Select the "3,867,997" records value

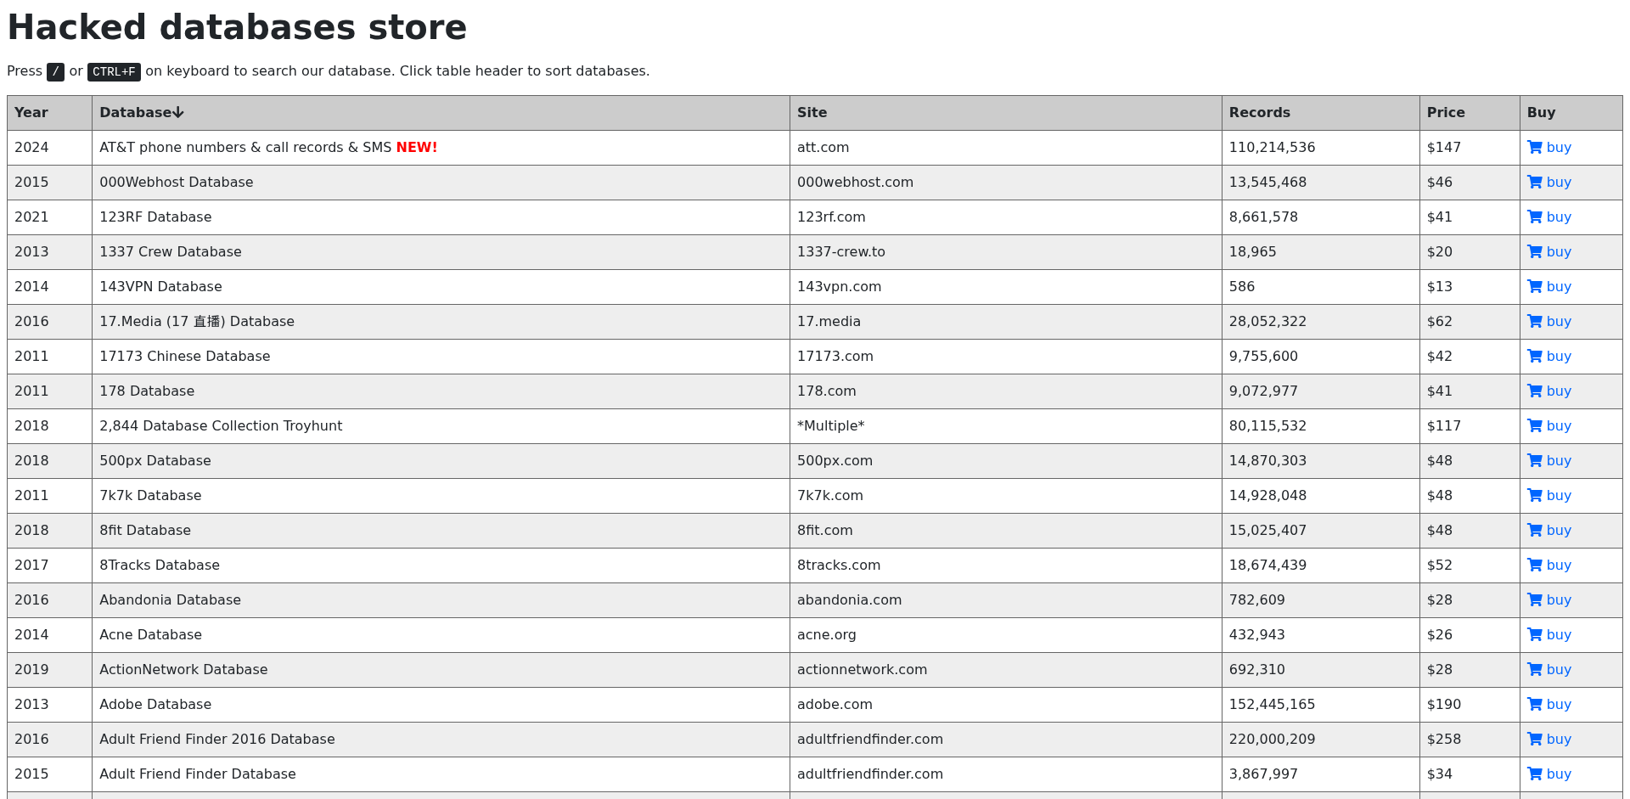[1263, 774]
